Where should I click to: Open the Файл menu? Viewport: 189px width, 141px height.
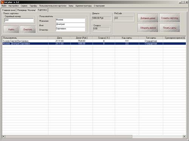pos(4,6)
